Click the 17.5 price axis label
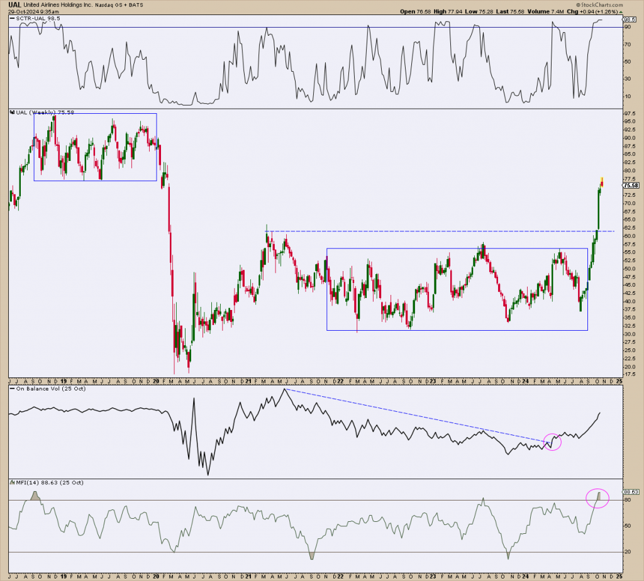 tap(630, 375)
